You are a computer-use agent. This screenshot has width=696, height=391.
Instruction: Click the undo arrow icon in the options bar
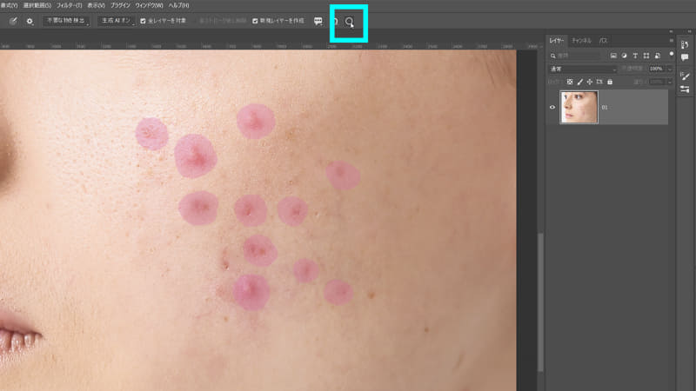coord(336,21)
